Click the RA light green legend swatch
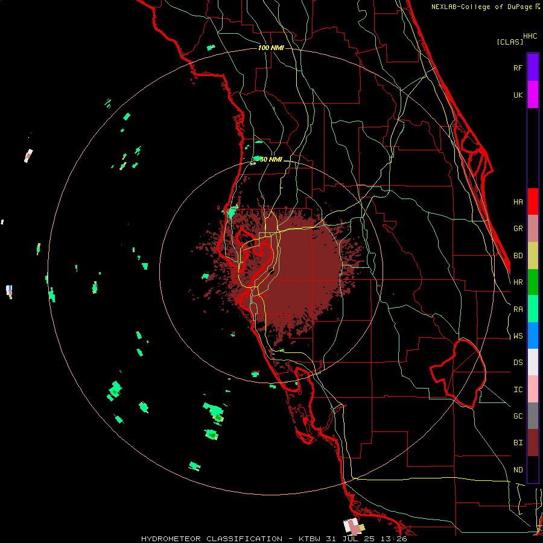 pos(533,309)
